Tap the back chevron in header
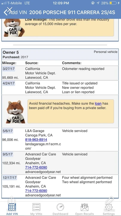The width and height of the screenshot is (121, 216). pyautogui.click(x=5, y=12)
